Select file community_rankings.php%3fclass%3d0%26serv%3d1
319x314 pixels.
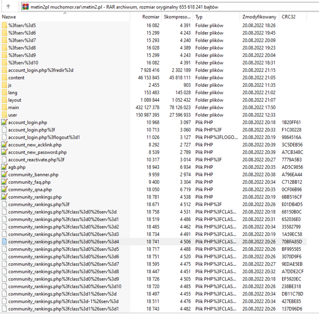pyautogui.click(x=64, y=219)
